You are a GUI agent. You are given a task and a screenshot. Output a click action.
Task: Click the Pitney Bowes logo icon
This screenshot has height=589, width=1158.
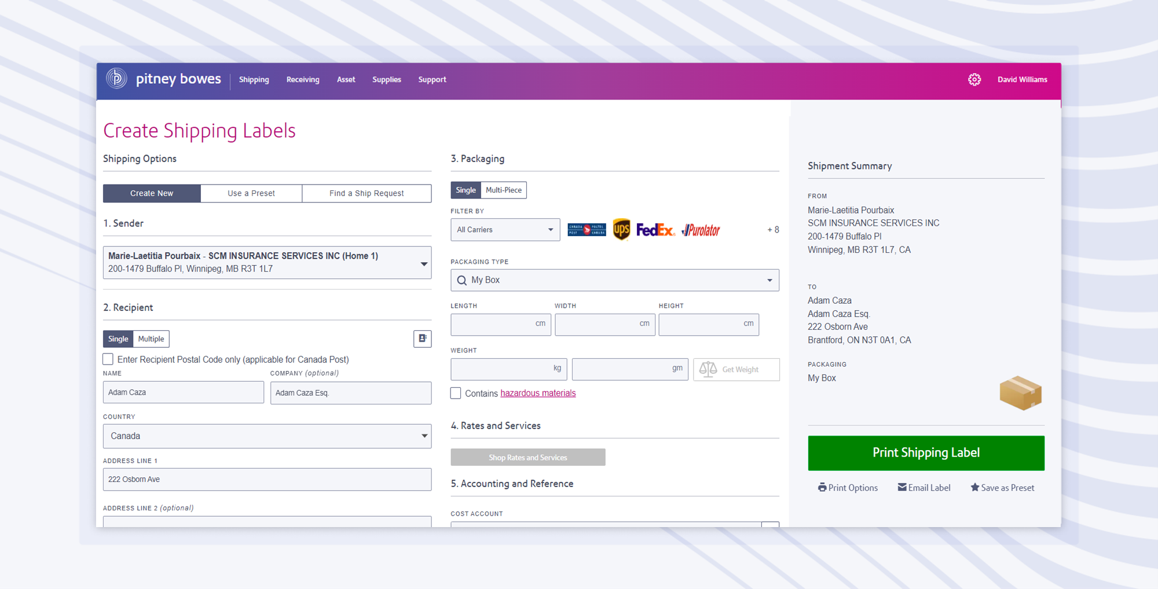click(116, 79)
